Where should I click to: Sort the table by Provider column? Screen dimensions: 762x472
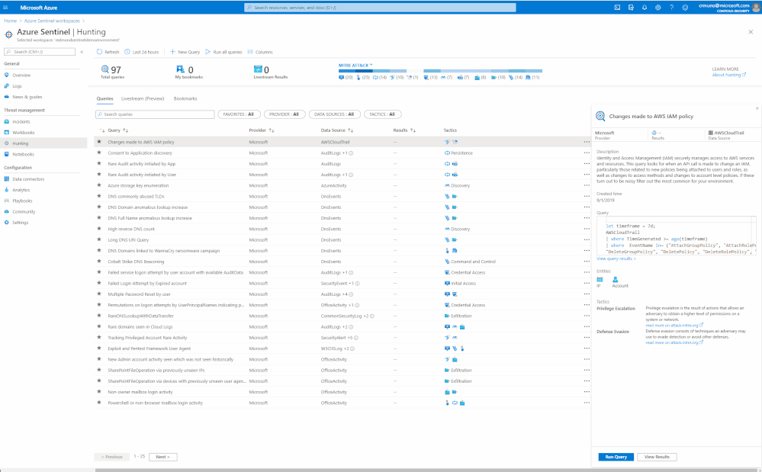pos(262,130)
